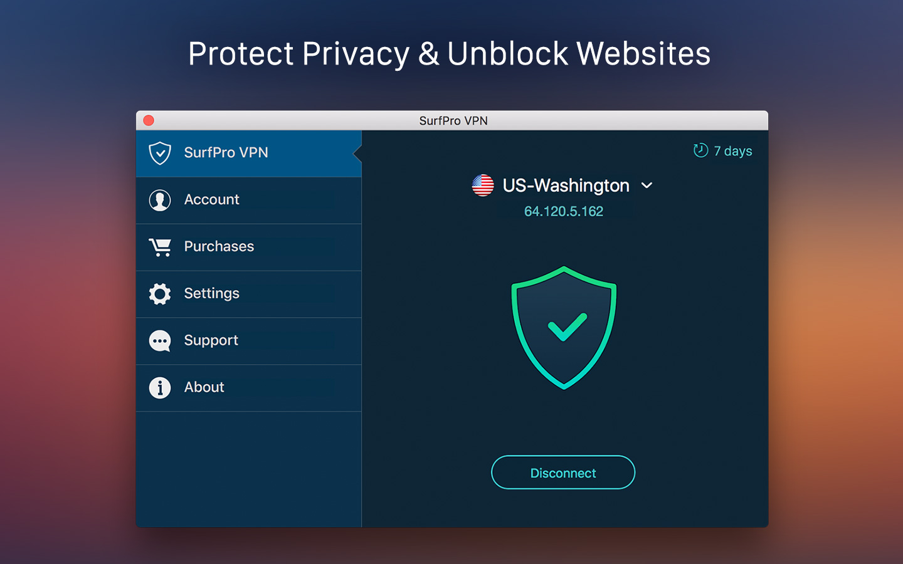Click the clock icon next to 7 days

tap(700, 150)
